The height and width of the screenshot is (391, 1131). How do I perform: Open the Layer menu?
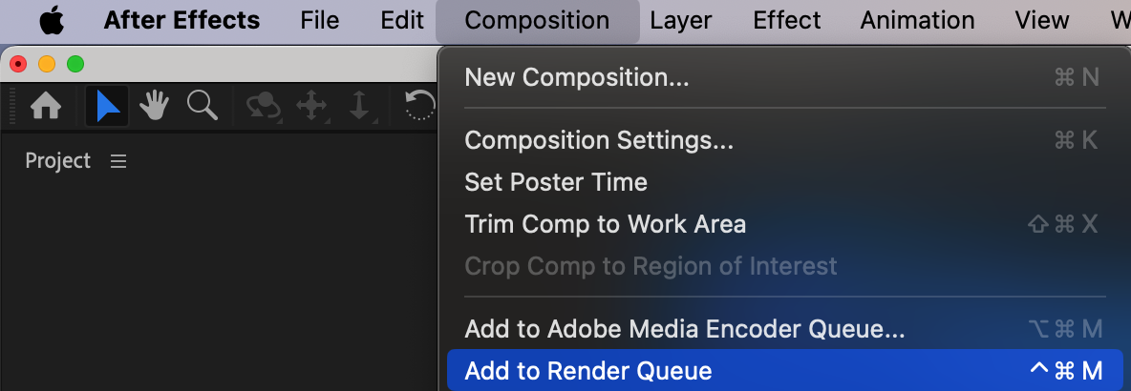pyautogui.click(x=680, y=21)
